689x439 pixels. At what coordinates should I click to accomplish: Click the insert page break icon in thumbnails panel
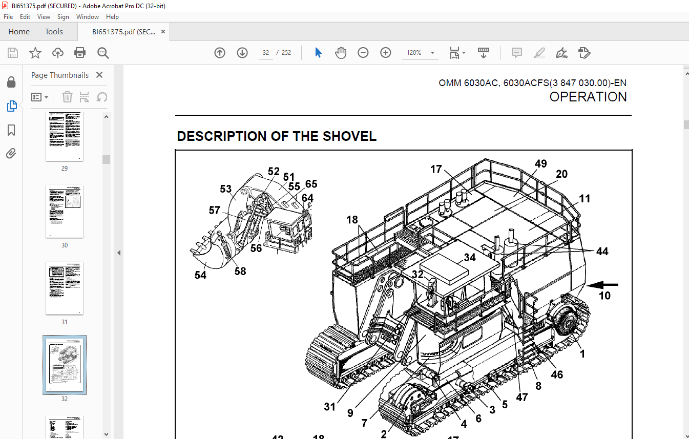(x=85, y=97)
